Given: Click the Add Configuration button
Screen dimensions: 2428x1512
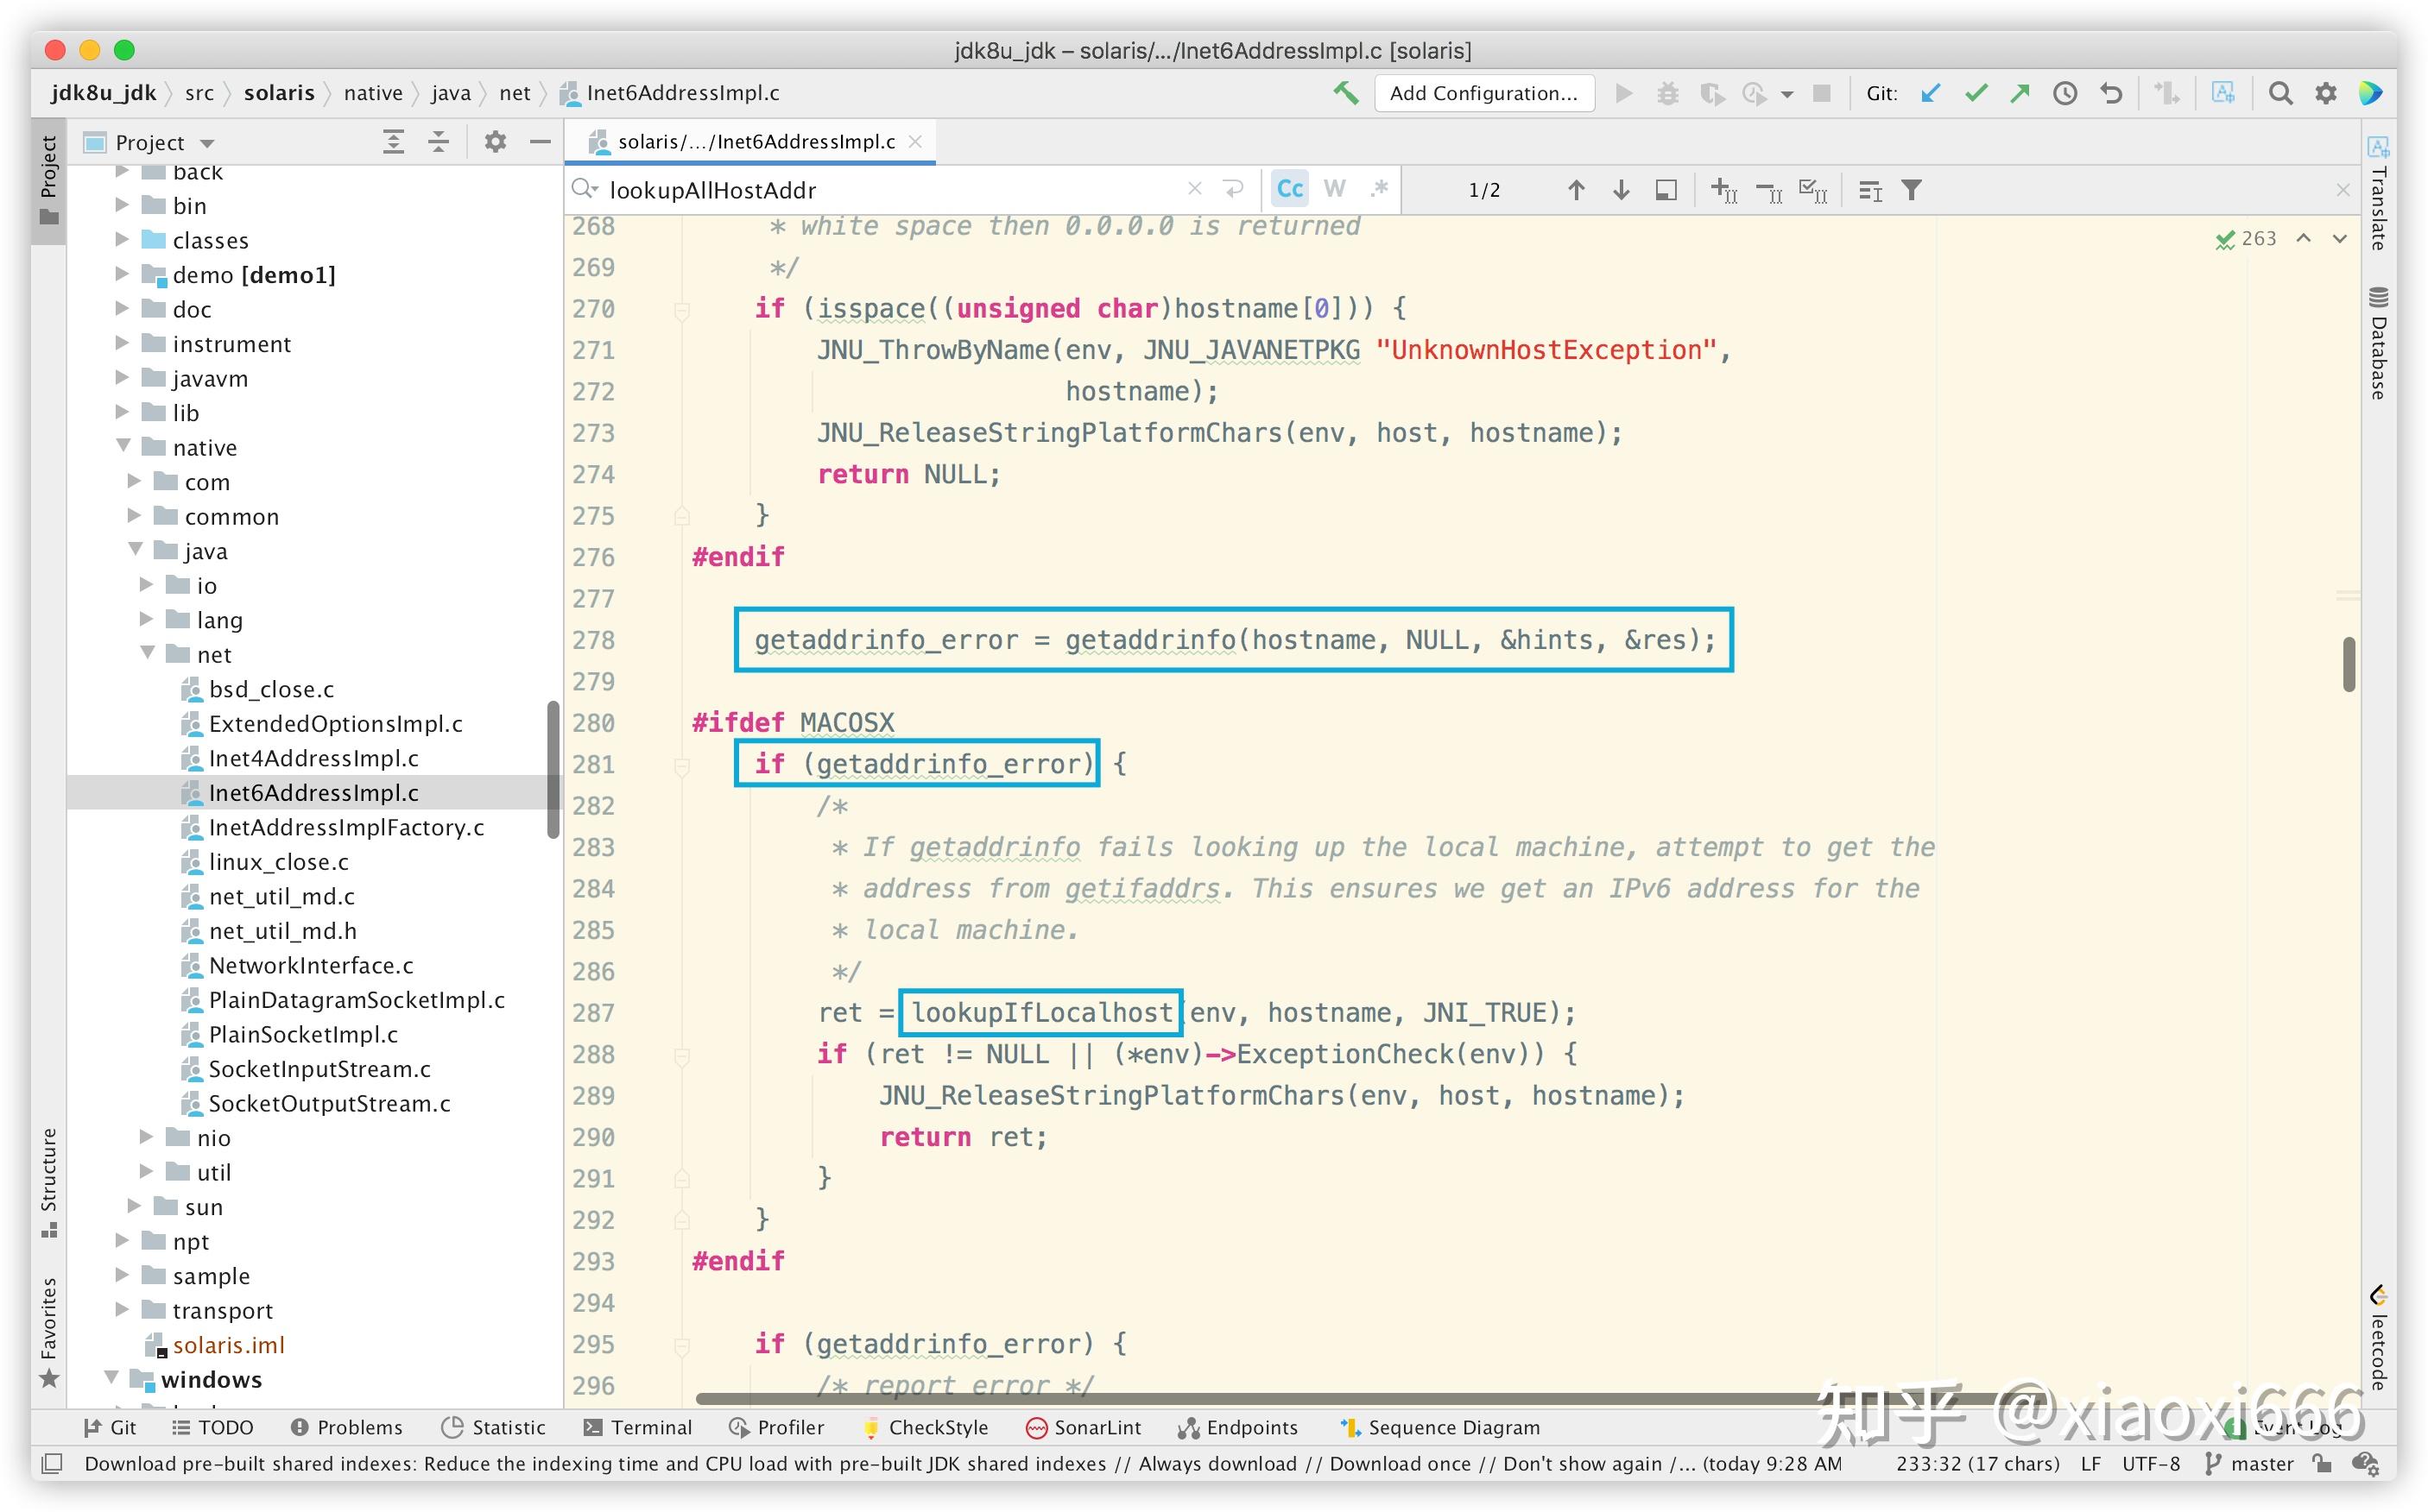Looking at the screenshot, I should [1484, 92].
